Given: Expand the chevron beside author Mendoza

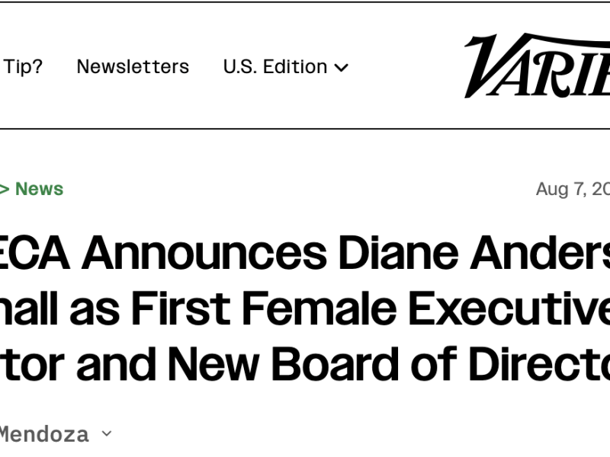Looking at the screenshot, I should pos(107,433).
